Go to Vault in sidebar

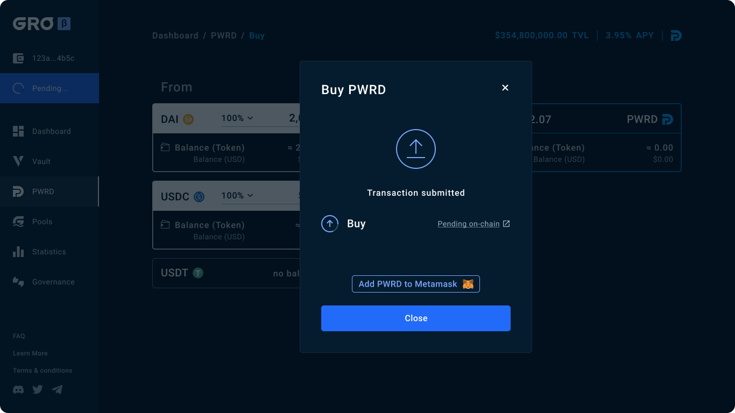click(x=50, y=161)
